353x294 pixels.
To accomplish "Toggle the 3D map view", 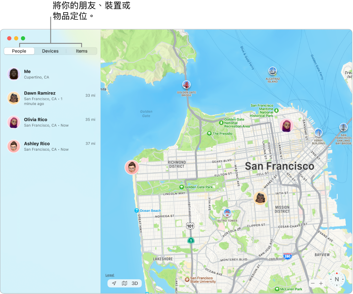I will click(x=135, y=283).
